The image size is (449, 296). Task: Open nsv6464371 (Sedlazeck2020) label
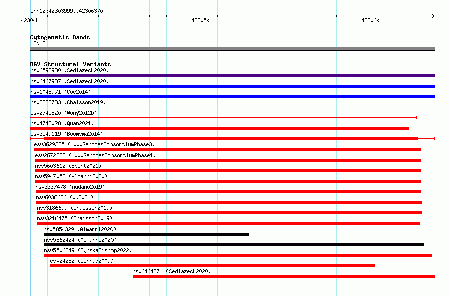point(172,271)
